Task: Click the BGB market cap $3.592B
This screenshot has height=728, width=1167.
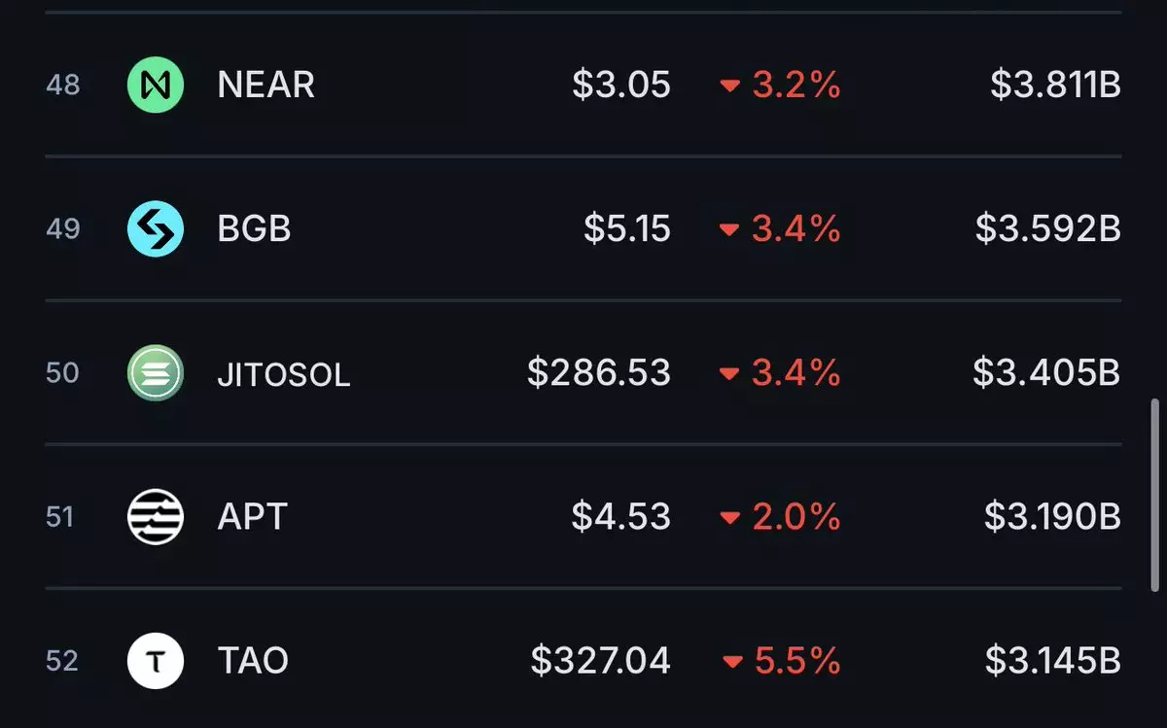Action: pos(1048,229)
